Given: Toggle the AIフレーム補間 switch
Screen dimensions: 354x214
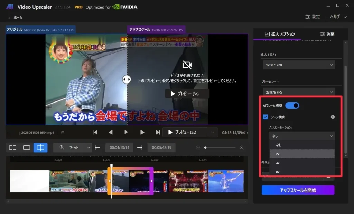Looking at the screenshot, I should coord(292,106).
